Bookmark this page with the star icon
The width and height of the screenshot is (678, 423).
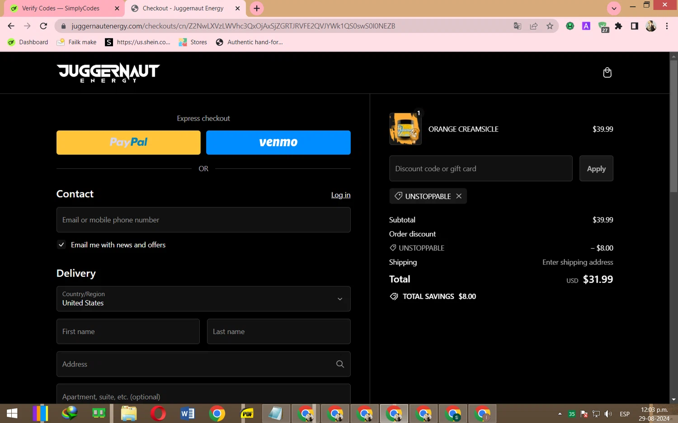point(550,26)
